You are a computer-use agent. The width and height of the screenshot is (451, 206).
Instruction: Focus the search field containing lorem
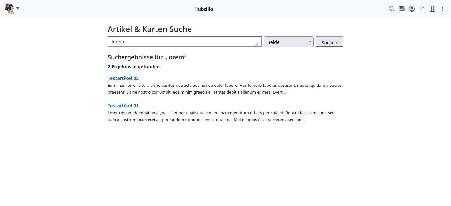185,42
